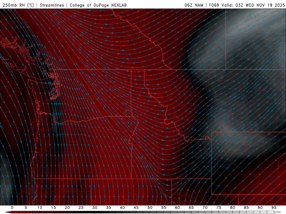Click the "06Z NAM" model run text
The image size is (286, 214).
(194, 5)
